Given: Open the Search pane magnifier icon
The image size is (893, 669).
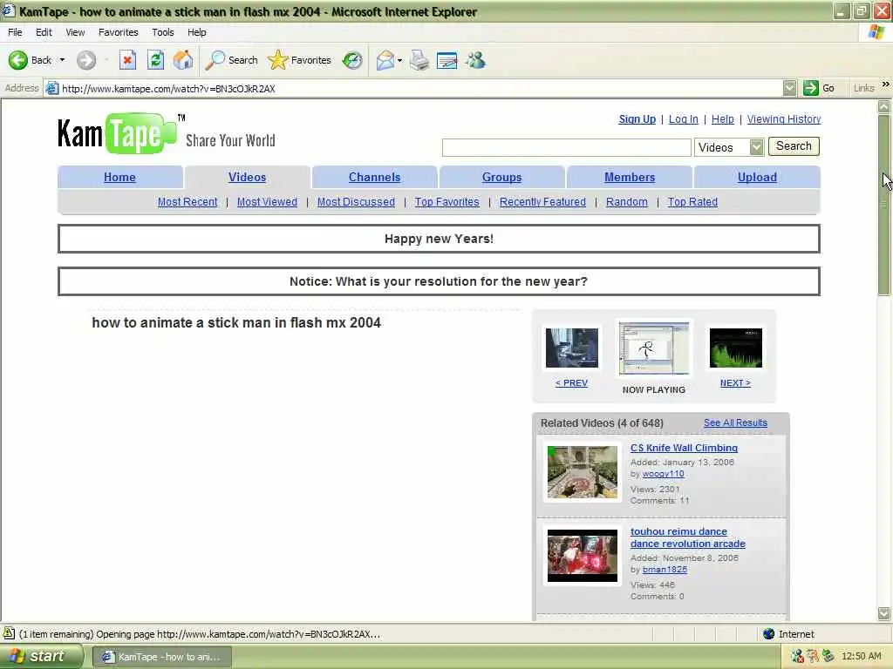Looking at the screenshot, I should tap(215, 60).
